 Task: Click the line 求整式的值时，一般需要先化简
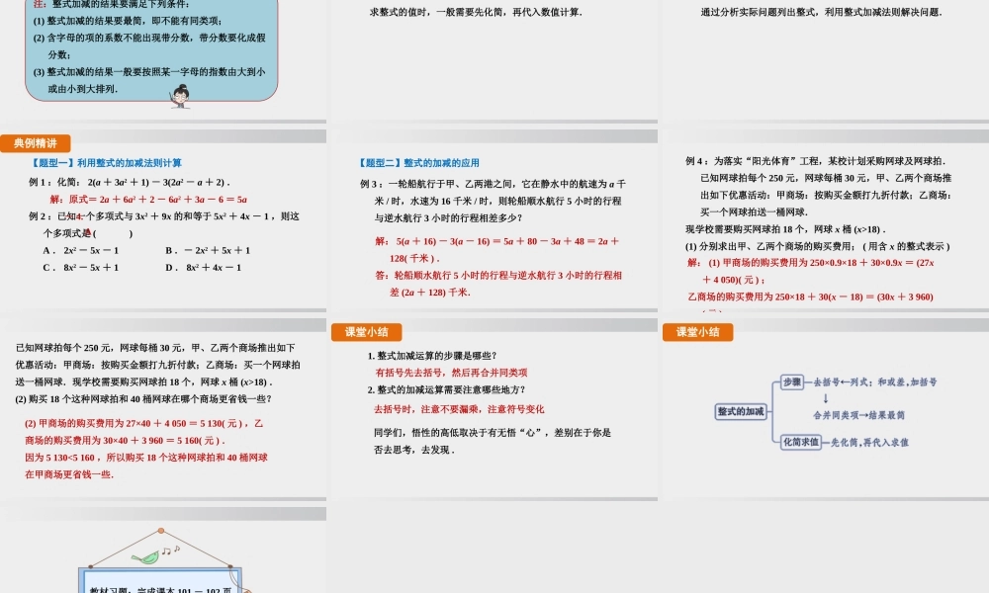point(476,12)
